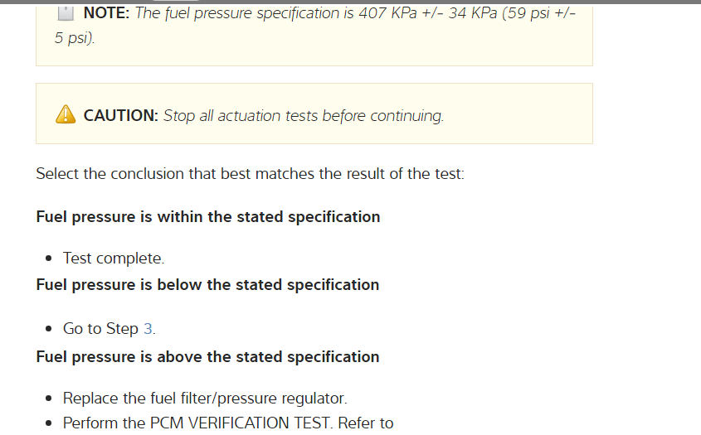701x435 pixels.
Task: Click the bullet point before 'Go to Step'
Action: tap(51, 329)
